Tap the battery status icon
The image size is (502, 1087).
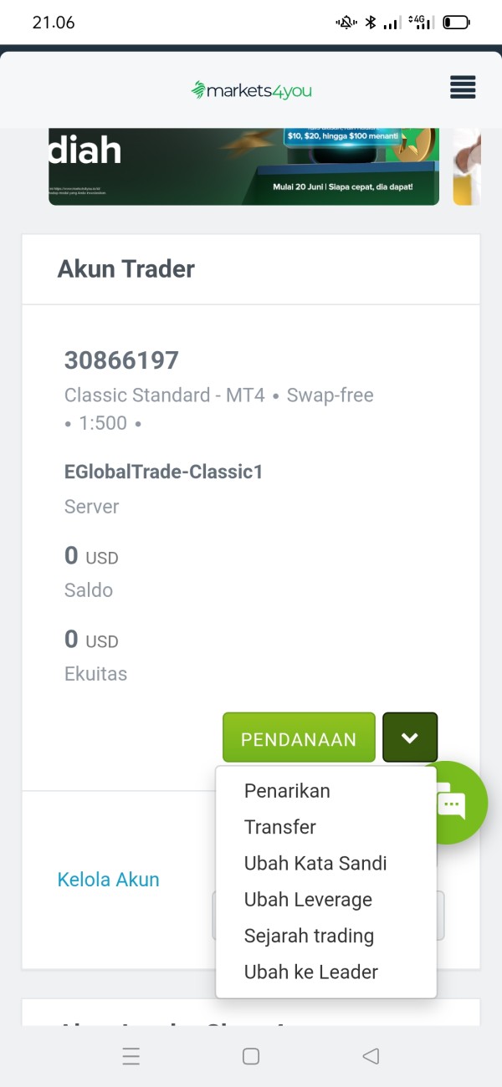456,23
